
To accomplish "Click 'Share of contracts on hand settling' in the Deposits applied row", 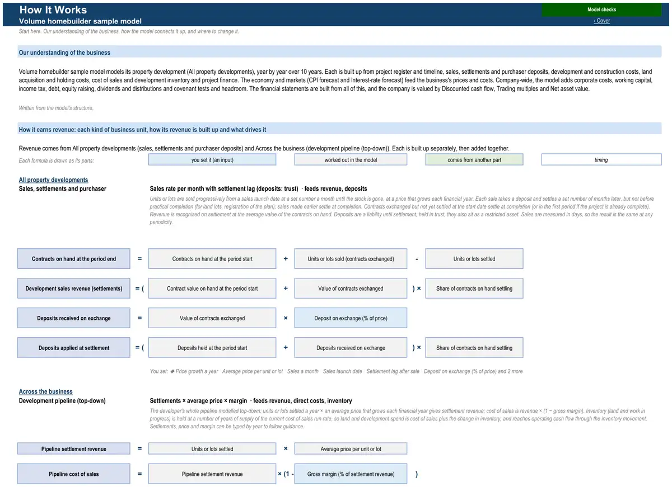I will (x=474, y=348).
